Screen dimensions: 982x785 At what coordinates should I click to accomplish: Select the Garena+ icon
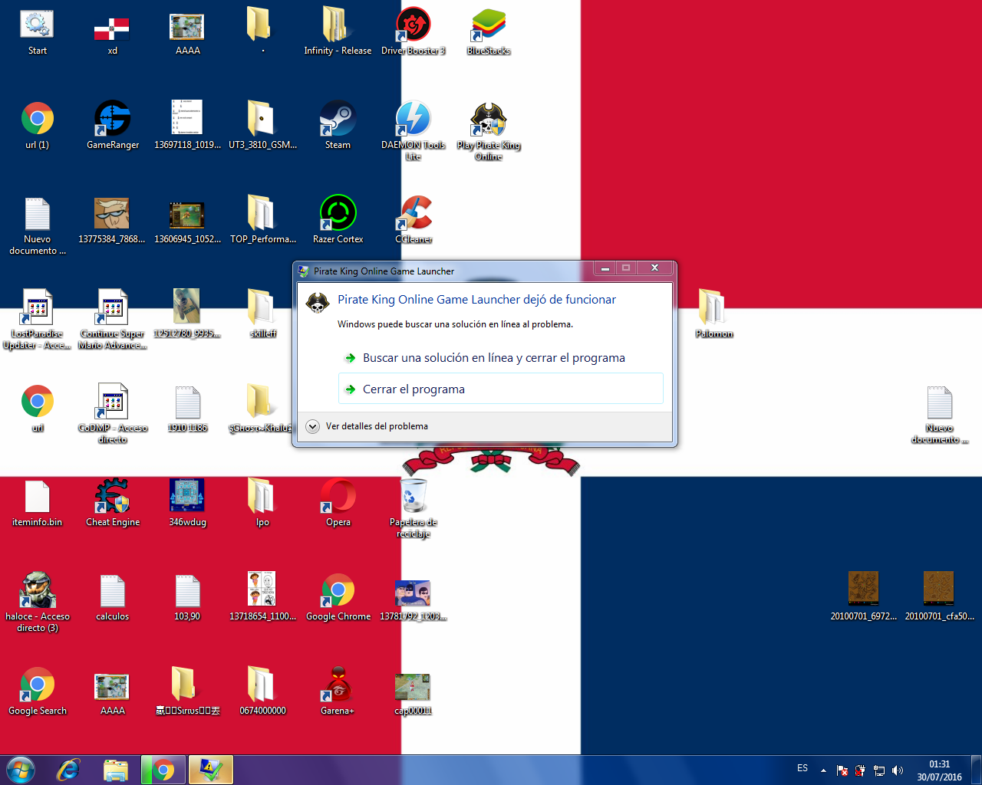[x=338, y=691]
